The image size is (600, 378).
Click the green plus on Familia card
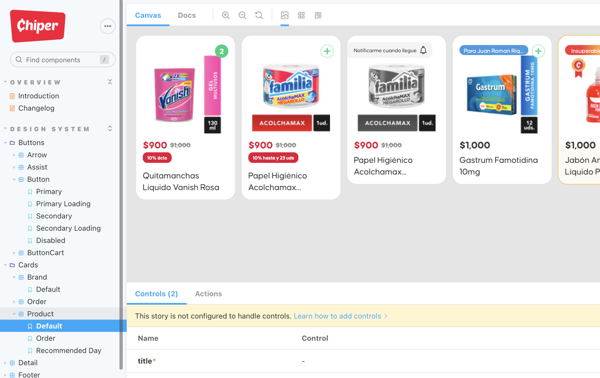tap(327, 51)
